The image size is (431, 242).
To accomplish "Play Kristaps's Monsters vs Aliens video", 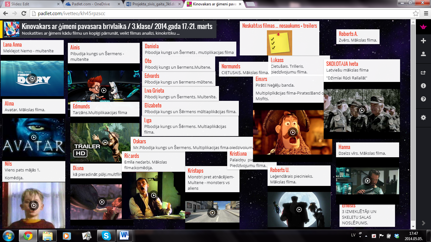I will [212, 213].
